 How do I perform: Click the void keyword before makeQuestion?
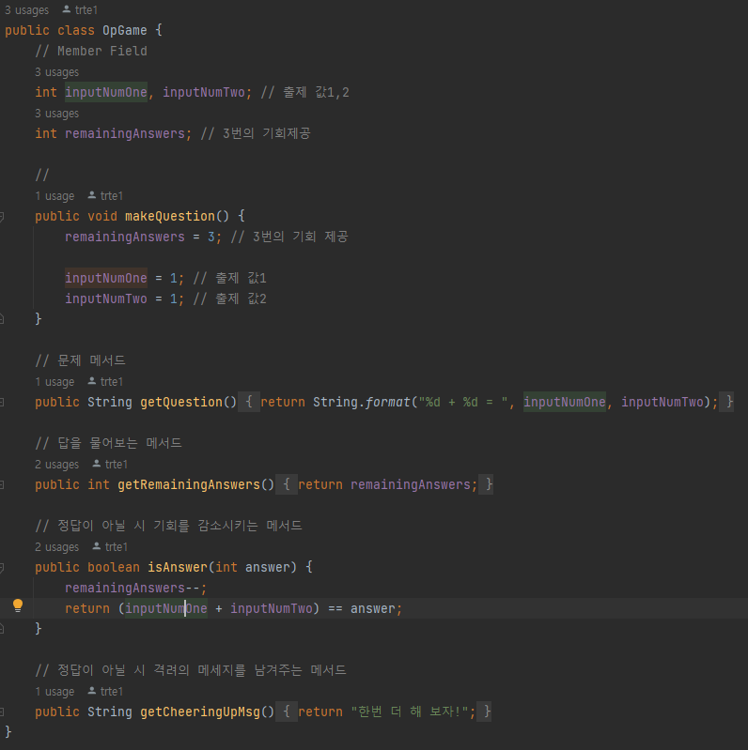[x=102, y=216]
